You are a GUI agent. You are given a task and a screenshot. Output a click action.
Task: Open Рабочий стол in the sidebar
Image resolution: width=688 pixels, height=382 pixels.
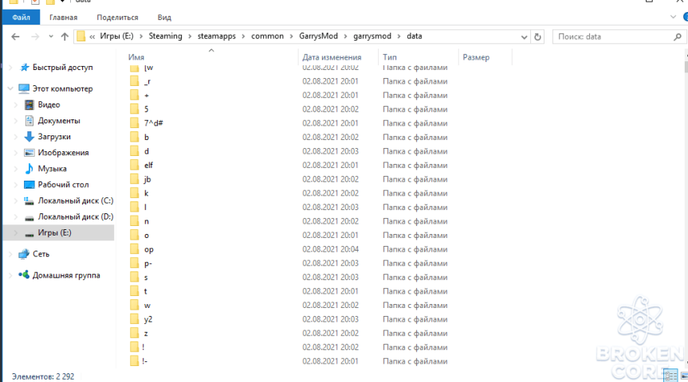tap(63, 185)
